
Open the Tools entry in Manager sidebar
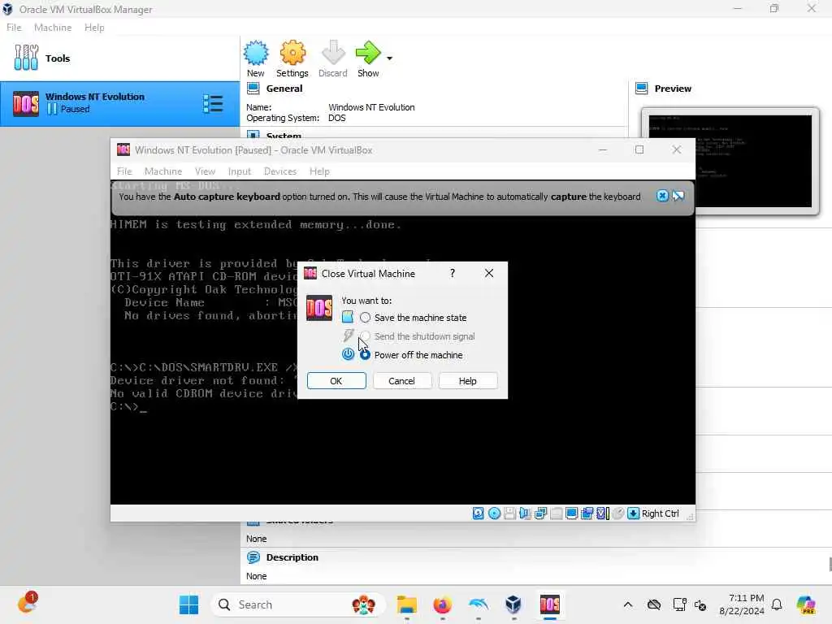(x=120, y=58)
